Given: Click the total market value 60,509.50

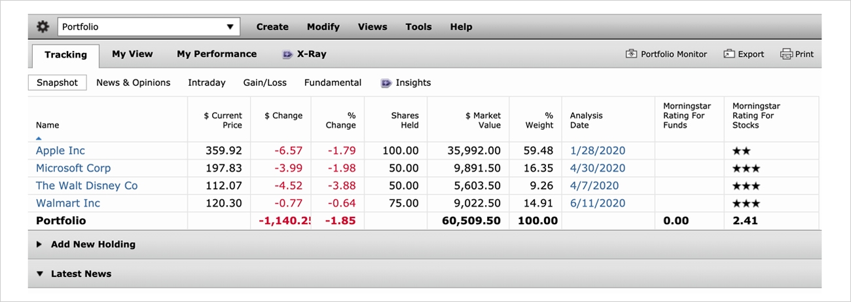Looking at the screenshot, I should 471,221.
